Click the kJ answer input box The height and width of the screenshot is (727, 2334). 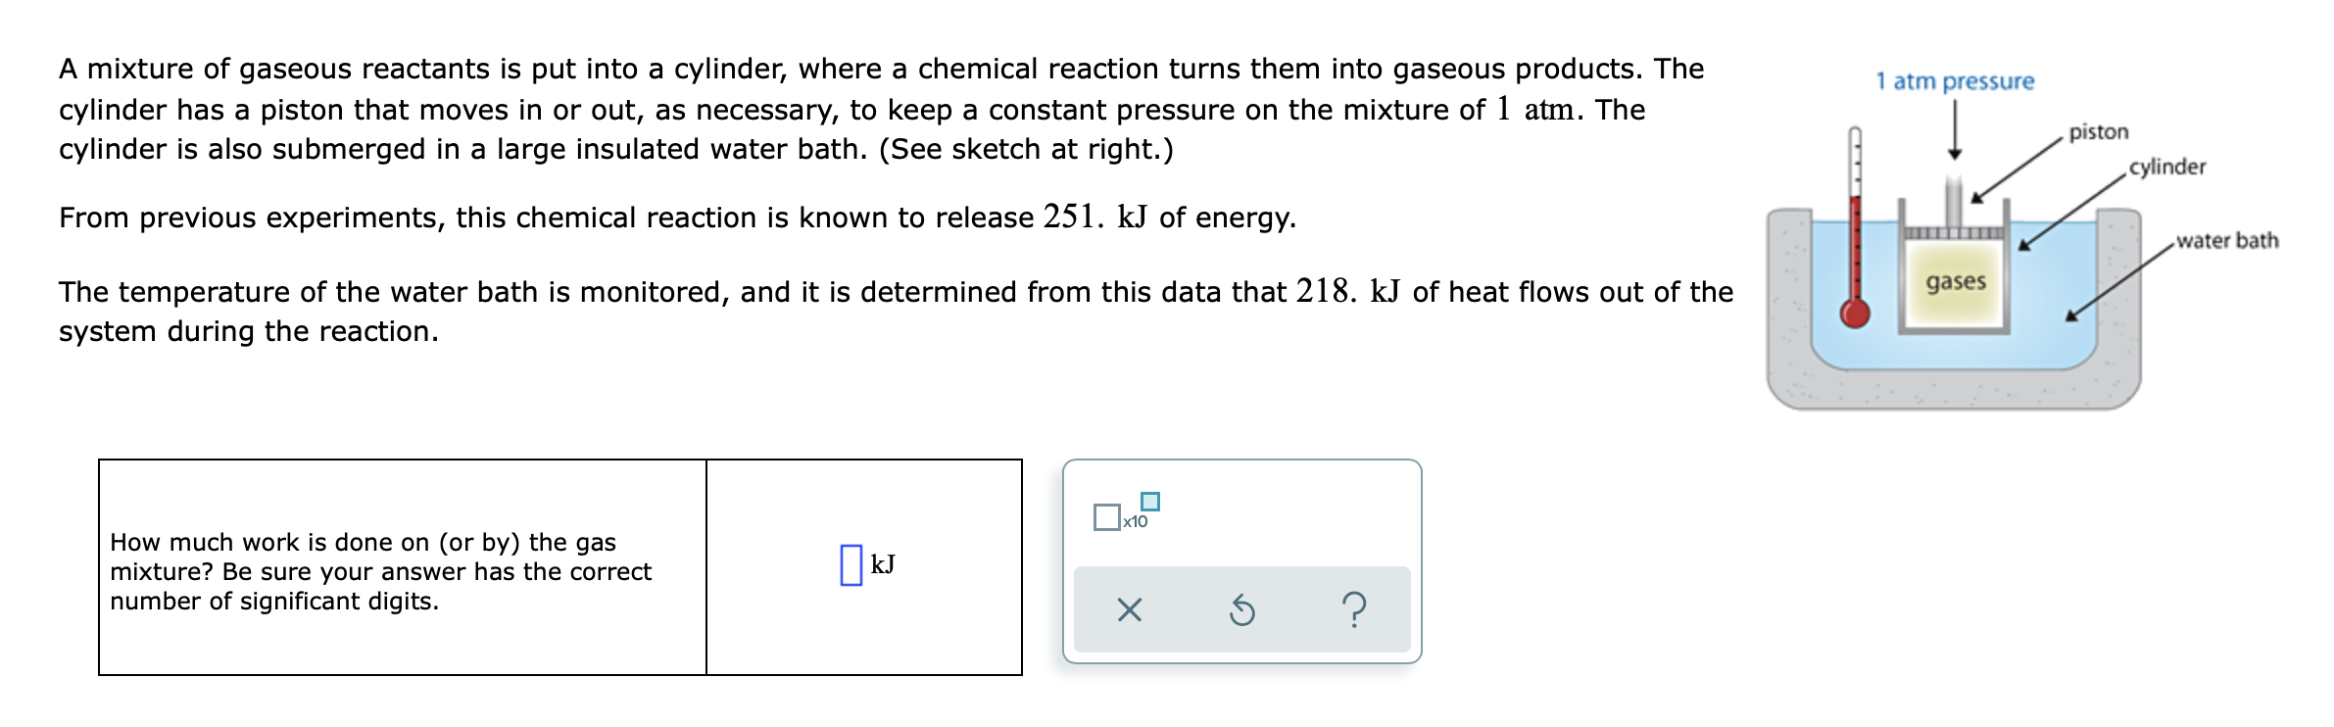[851, 565]
